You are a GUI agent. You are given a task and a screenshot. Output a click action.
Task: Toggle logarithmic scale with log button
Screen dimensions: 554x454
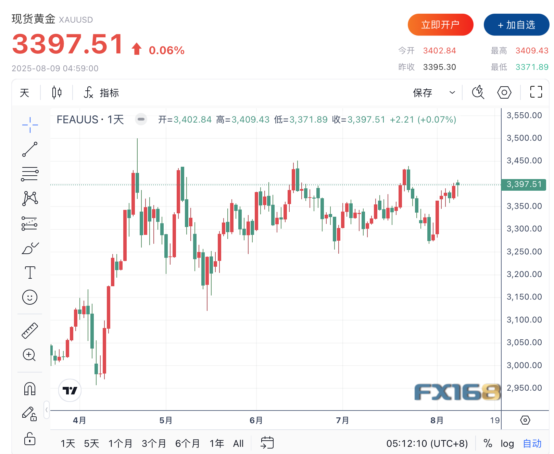507,444
